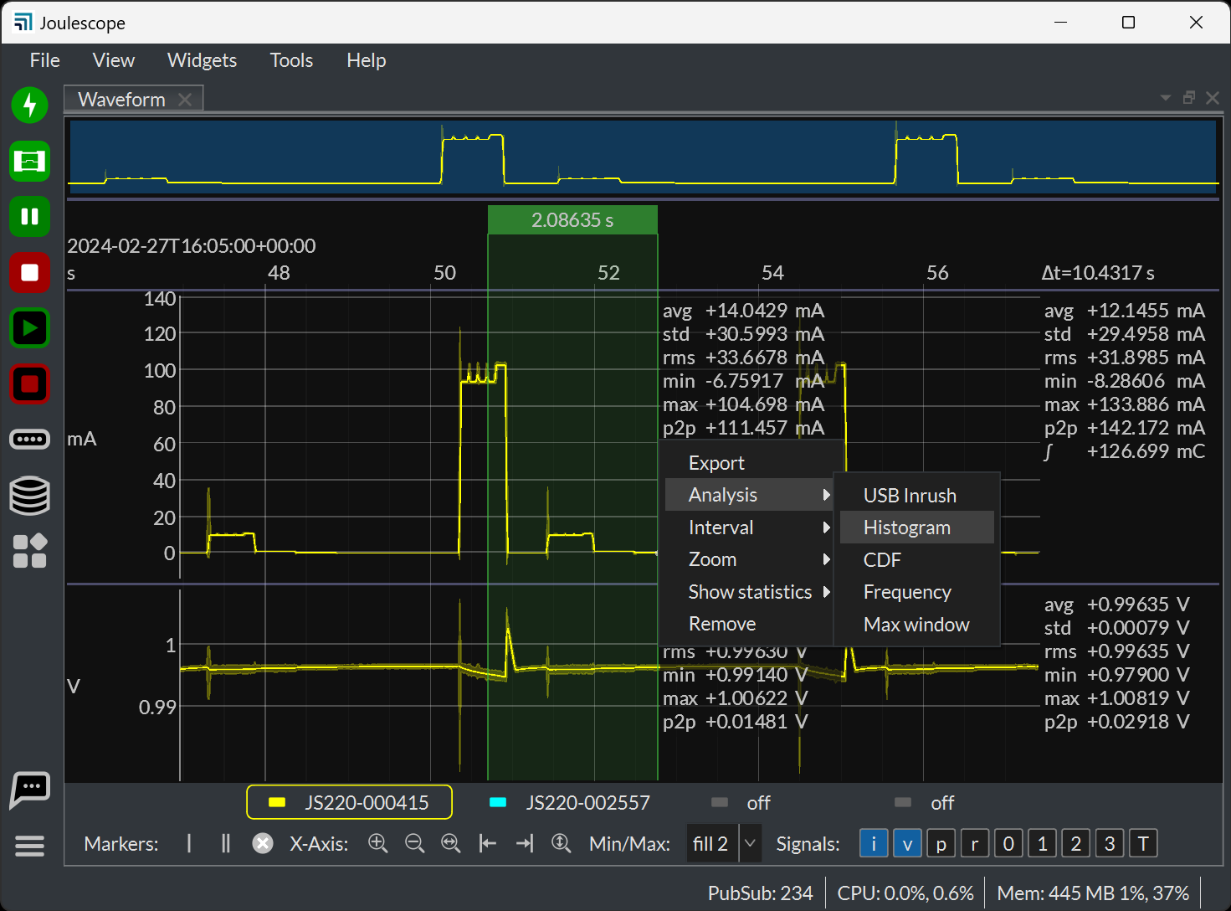The image size is (1231, 911).
Task: Click the X-Axis zoom in magnifier
Action: pyautogui.click(x=378, y=843)
